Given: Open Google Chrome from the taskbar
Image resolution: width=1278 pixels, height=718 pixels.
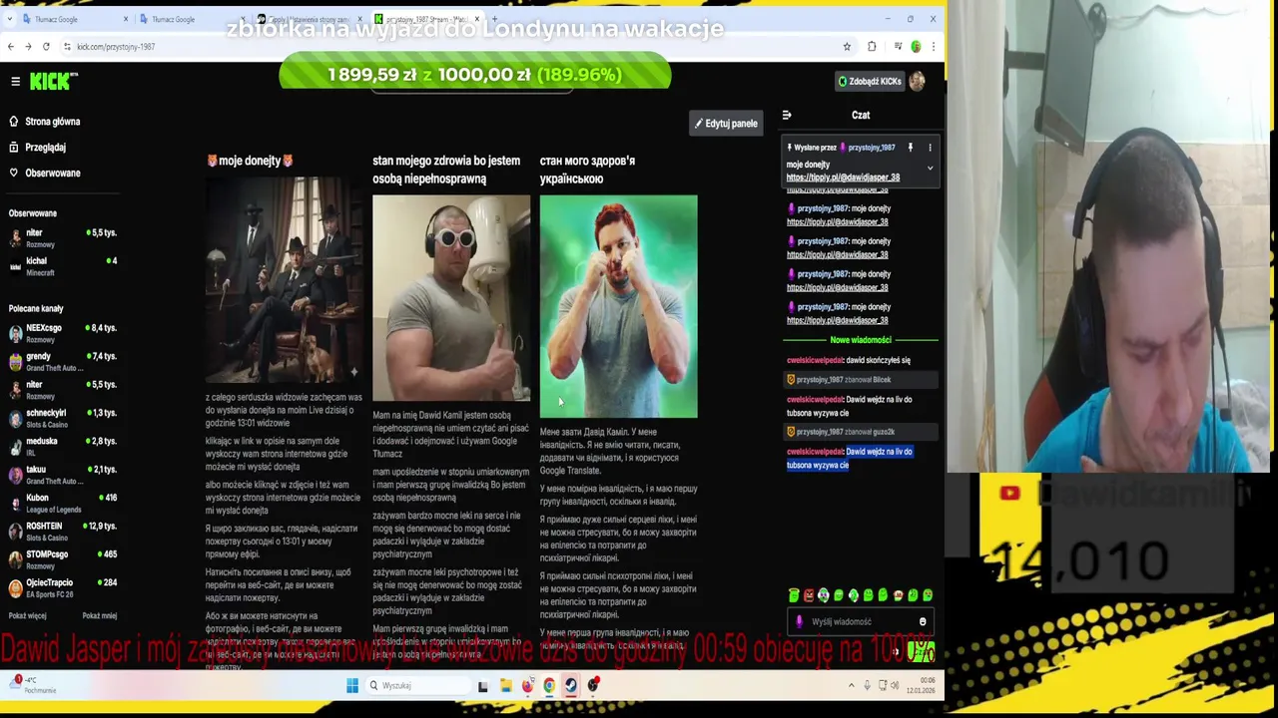Looking at the screenshot, I should (549, 685).
